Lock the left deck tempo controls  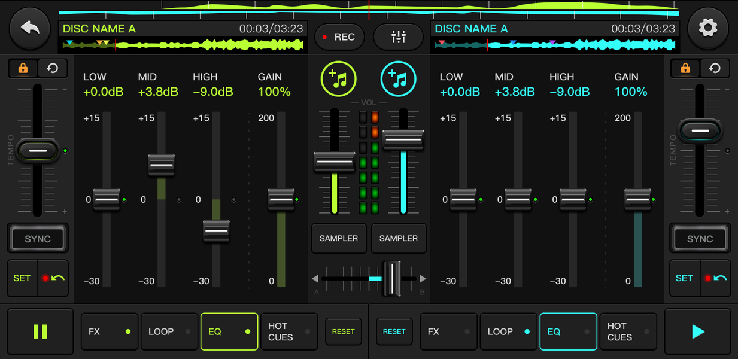click(x=23, y=68)
